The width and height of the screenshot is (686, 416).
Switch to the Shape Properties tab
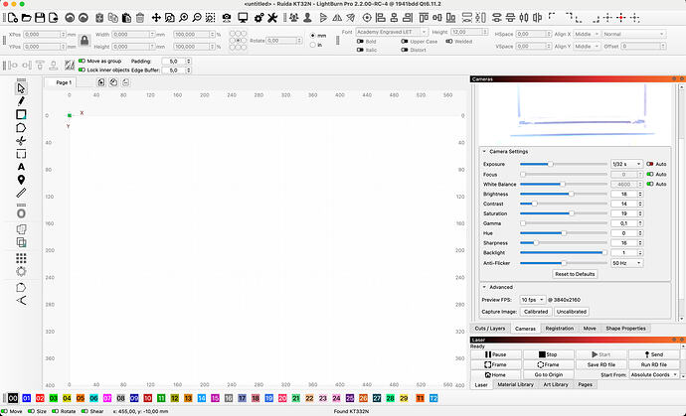625,329
